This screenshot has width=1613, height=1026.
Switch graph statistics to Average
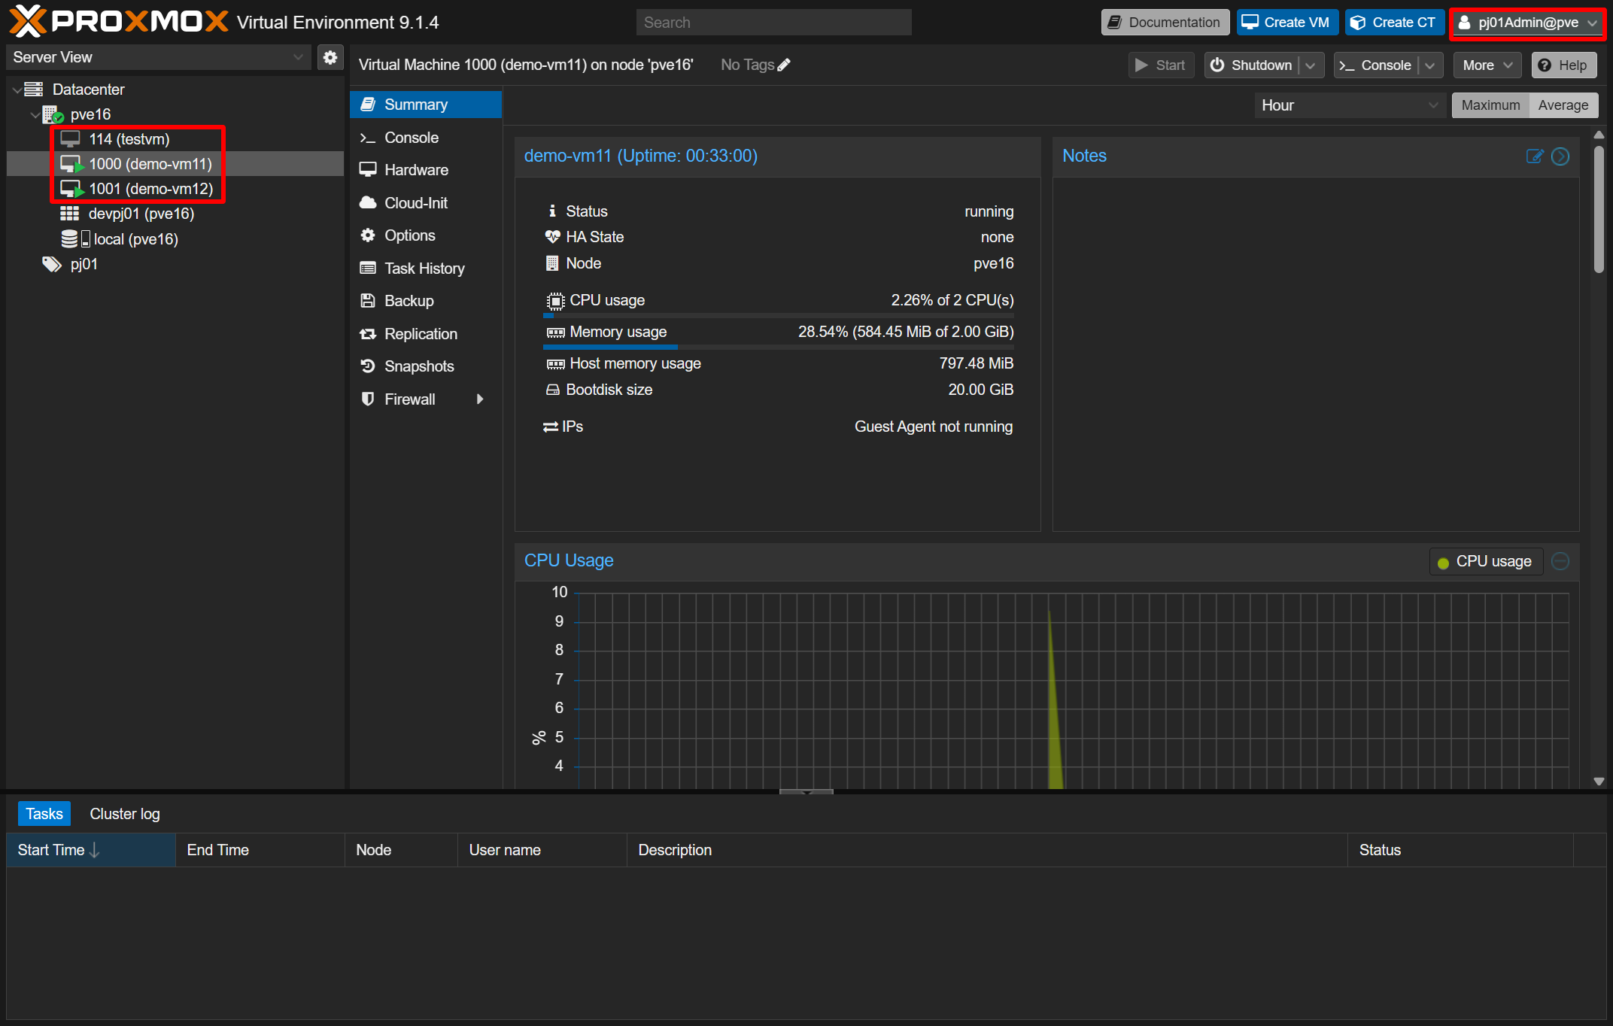point(1563,105)
